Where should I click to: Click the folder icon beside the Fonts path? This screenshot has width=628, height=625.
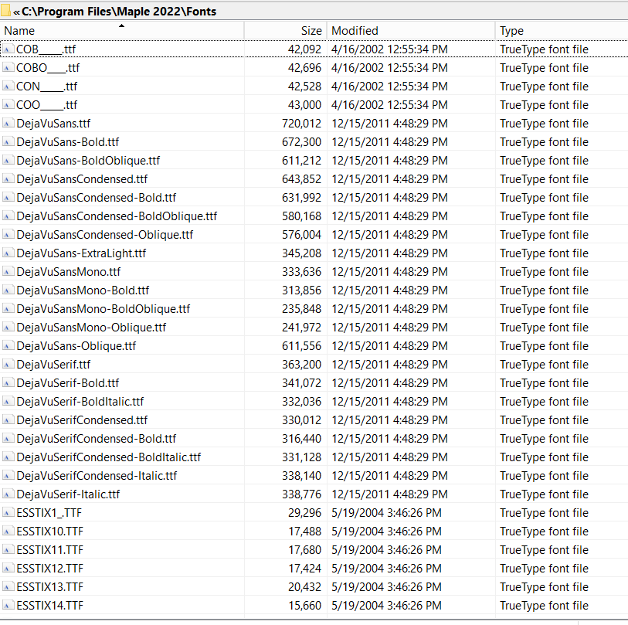click(x=5, y=11)
